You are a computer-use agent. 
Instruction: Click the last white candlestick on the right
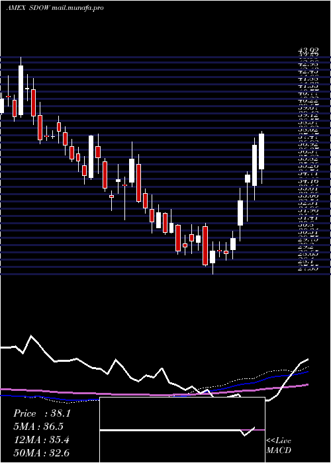click(x=261, y=151)
